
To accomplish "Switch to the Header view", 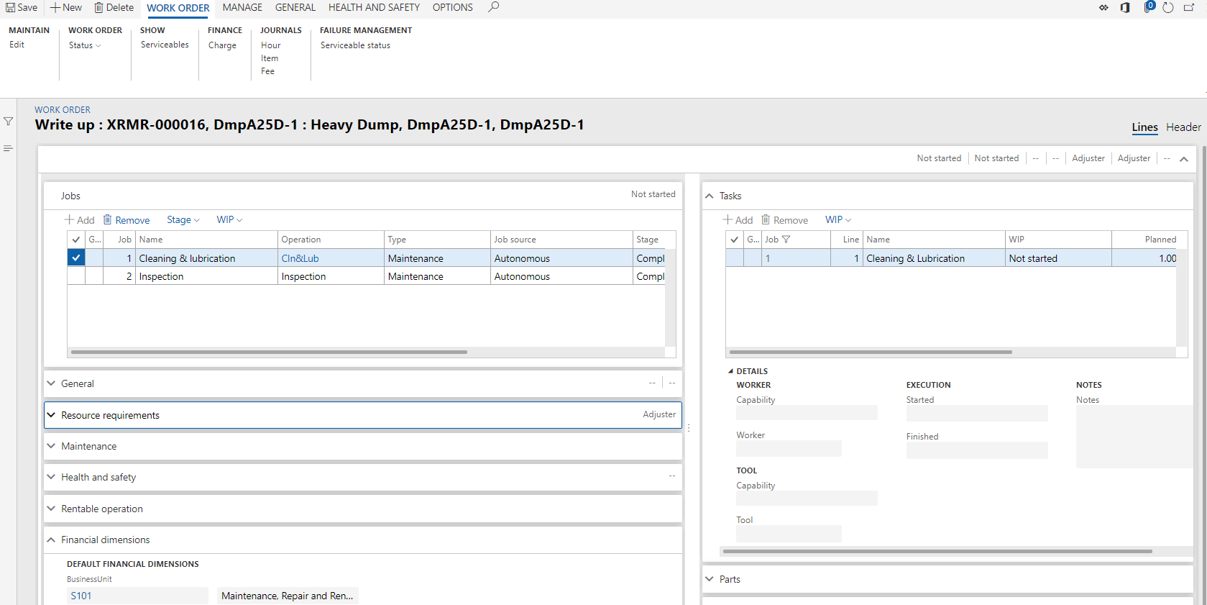I will pos(1183,127).
